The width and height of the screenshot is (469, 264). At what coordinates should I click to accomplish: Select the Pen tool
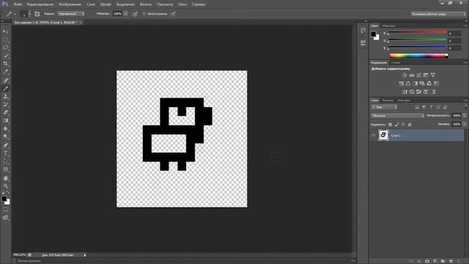point(5,145)
